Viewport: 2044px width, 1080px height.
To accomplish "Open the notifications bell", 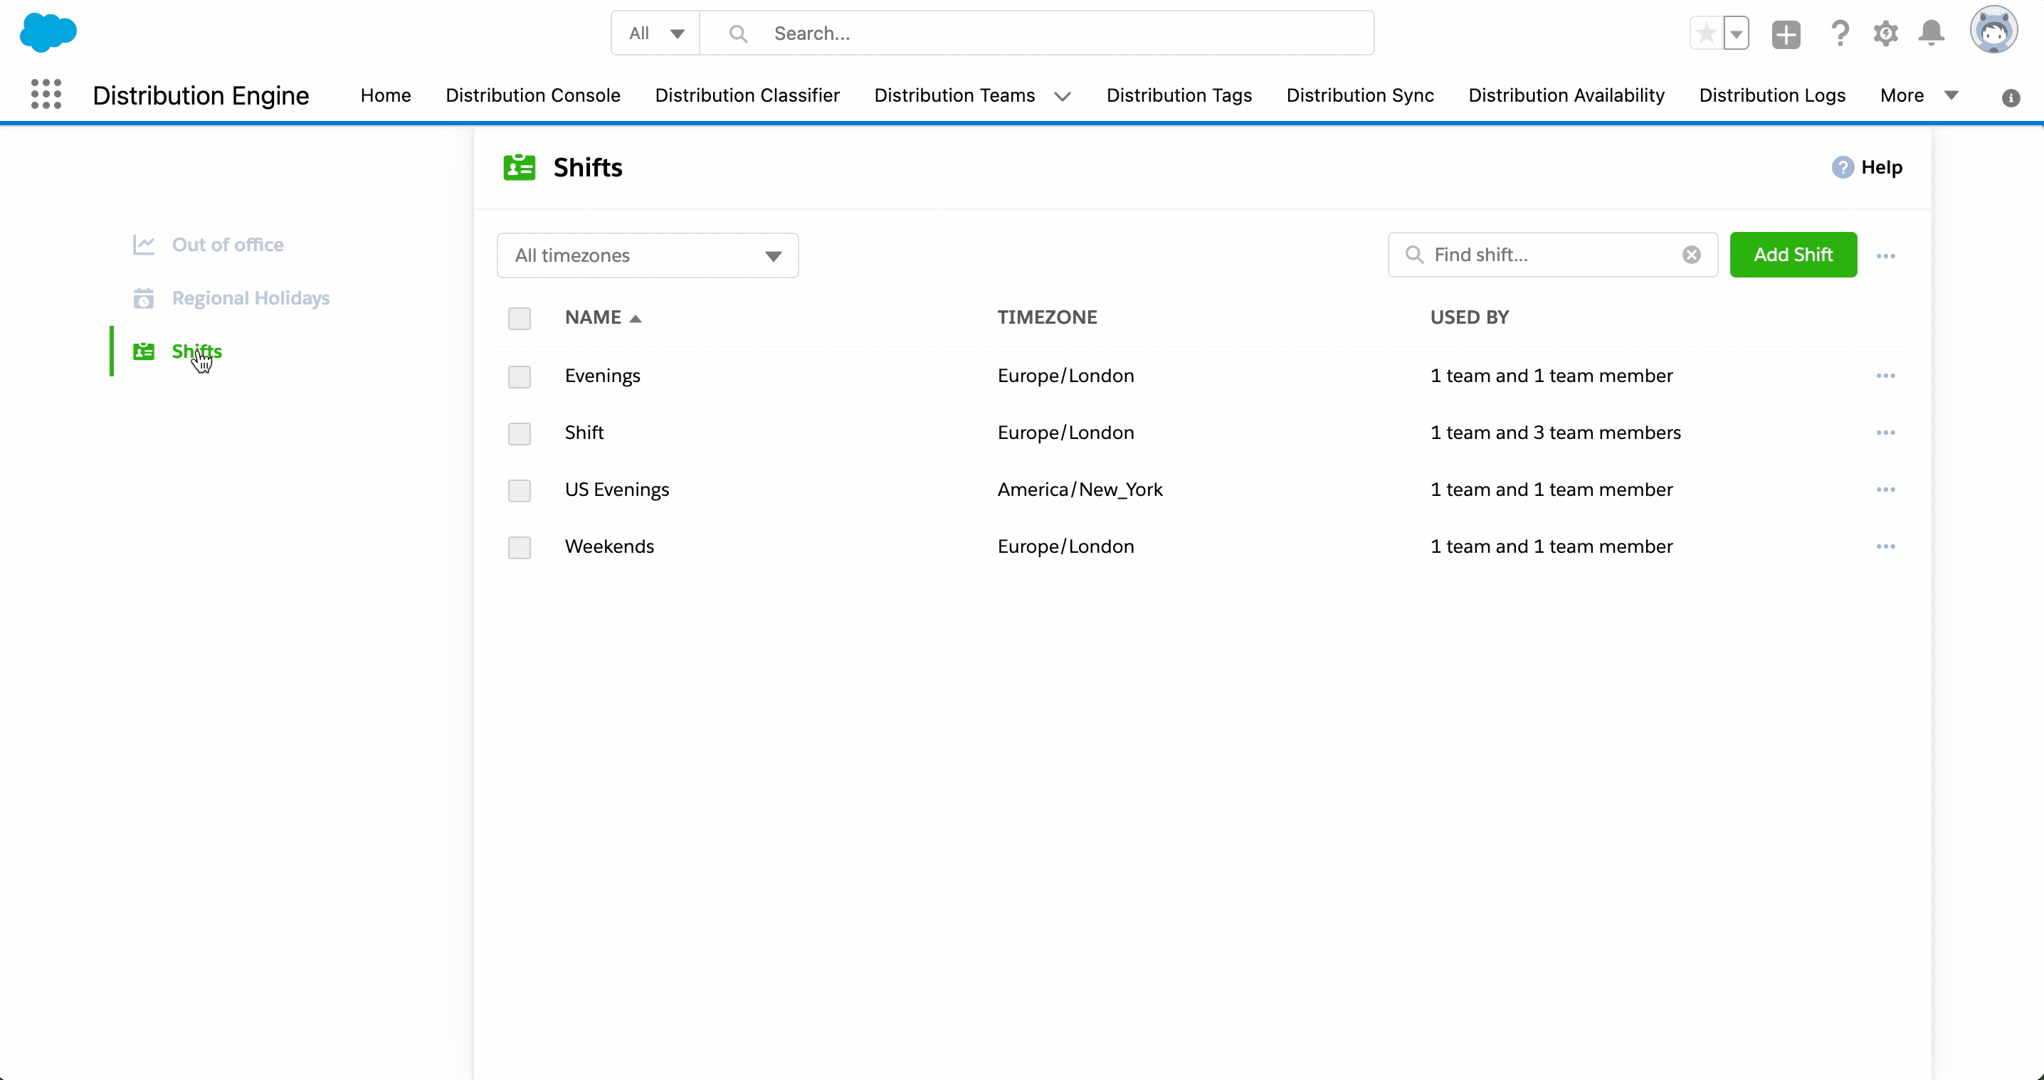I will [x=1931, y=33].
